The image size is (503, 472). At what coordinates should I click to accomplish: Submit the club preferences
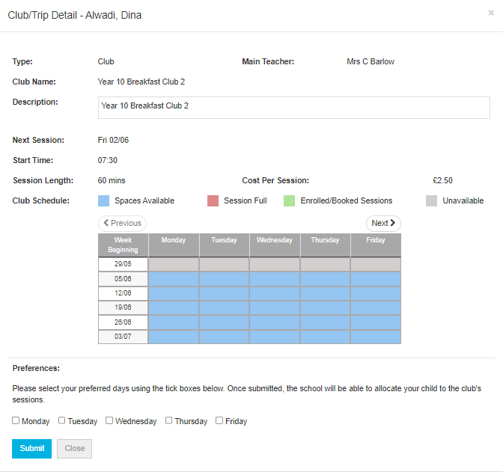coord(31,449)
